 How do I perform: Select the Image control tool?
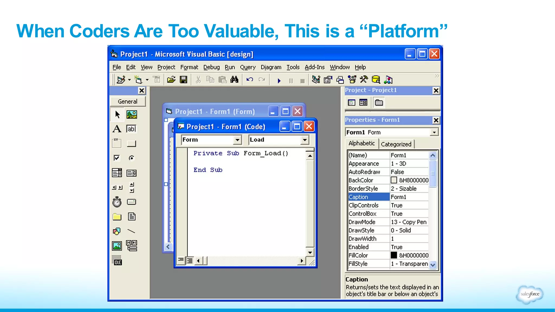click(x=117, y=246)
